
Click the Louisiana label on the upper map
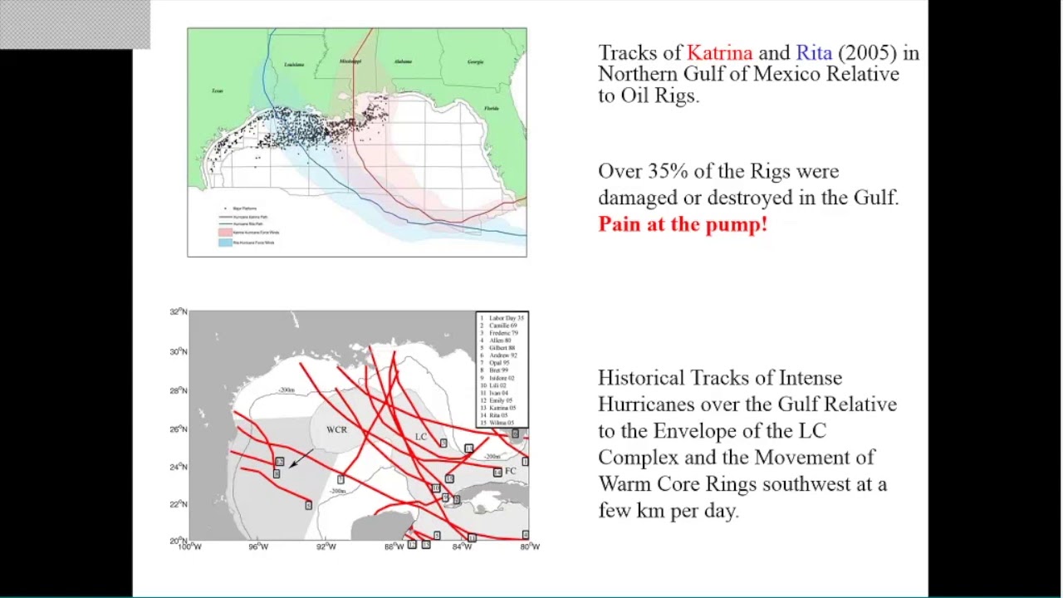[294, 65]
